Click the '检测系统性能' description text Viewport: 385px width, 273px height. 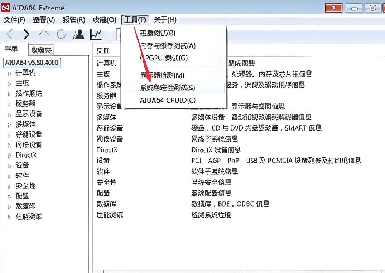click(x=211, y=215)
